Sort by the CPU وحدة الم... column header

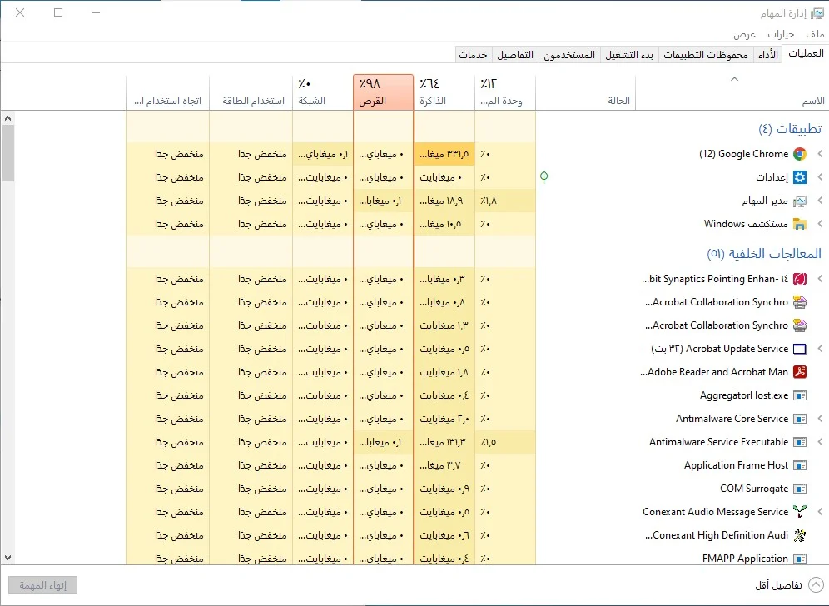tap(505, 92)
